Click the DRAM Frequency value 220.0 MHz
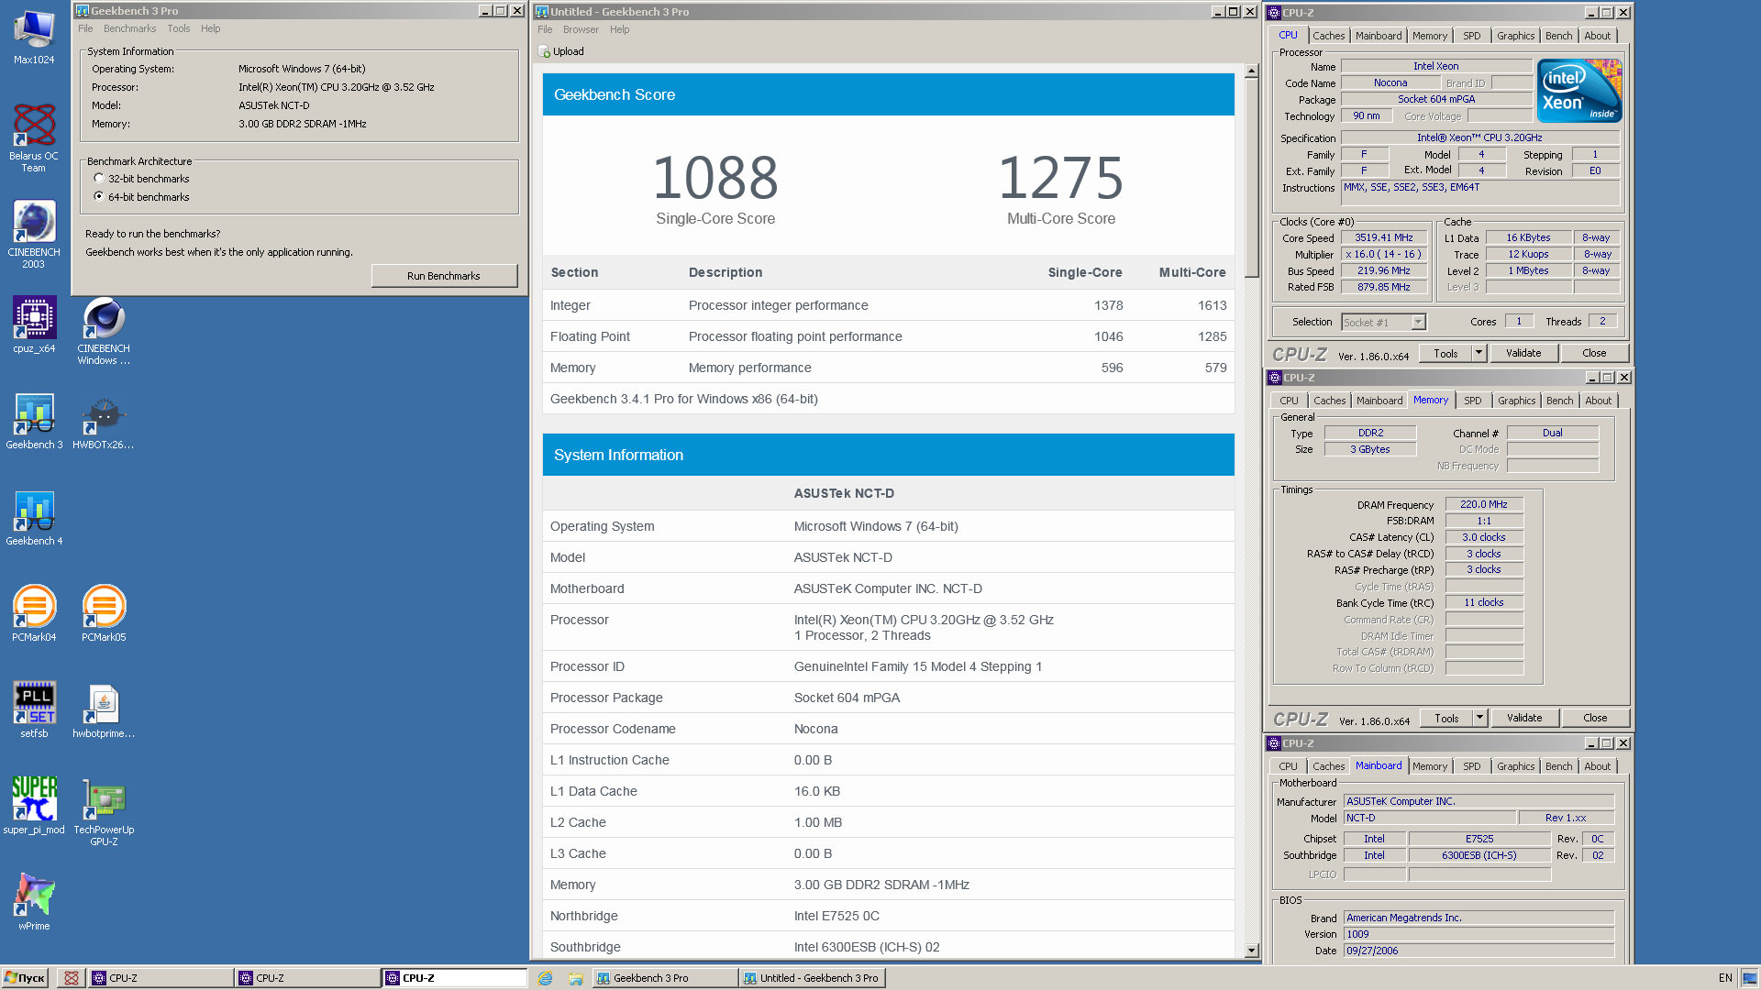The height and width of the screenshot is (990, 1761). coord(1484,504)
